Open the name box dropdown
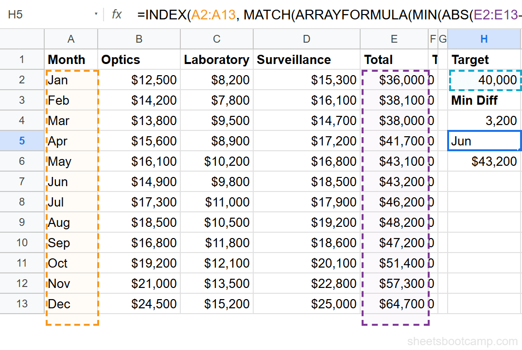Viewport: 522px width, 350px height. (96, 15)
